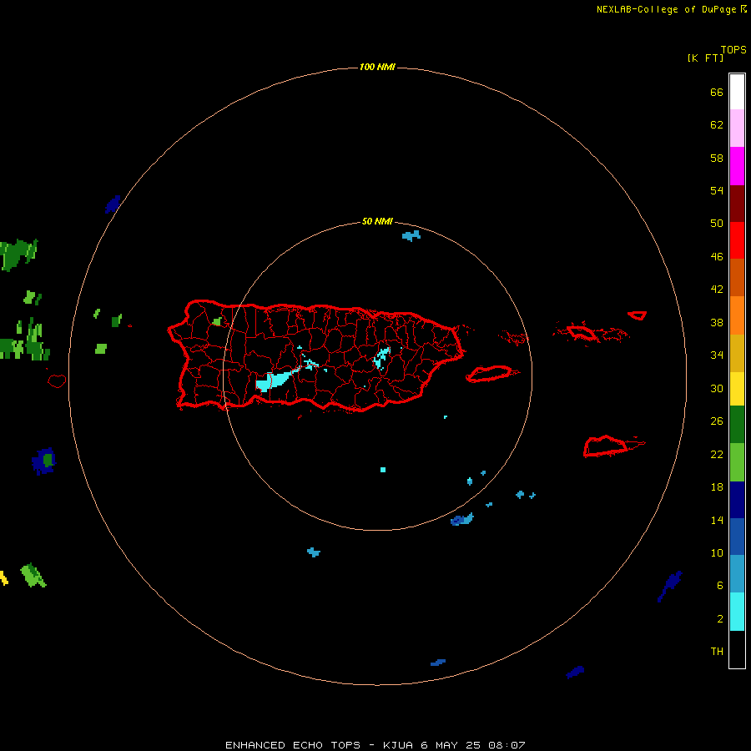Click the "ENHANCED ECHO TOPS - KJUA" caption
751x751 pixels.
(319, 745)
